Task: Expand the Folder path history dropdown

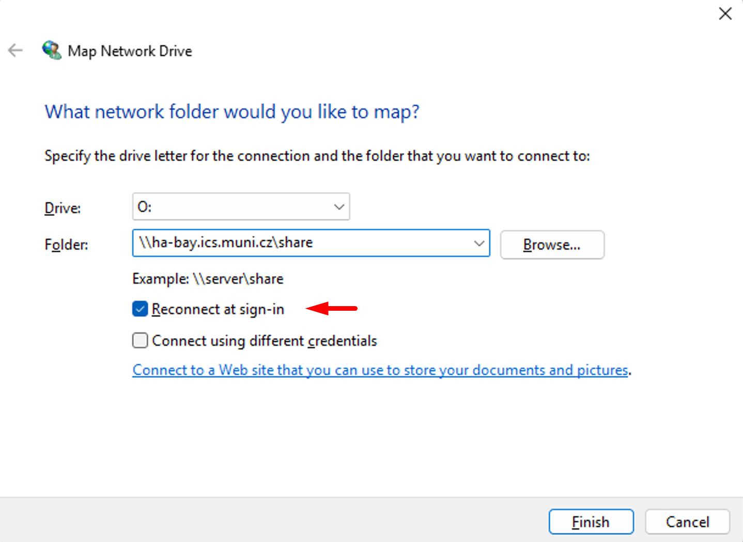Action: [x=479, y=243]
